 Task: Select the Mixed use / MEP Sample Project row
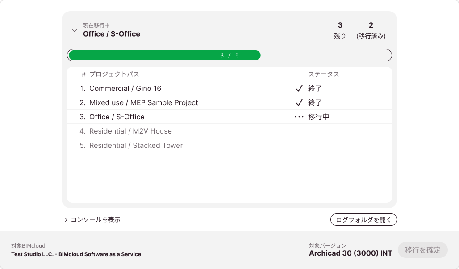pyautogui.click(x=229, y=102)
